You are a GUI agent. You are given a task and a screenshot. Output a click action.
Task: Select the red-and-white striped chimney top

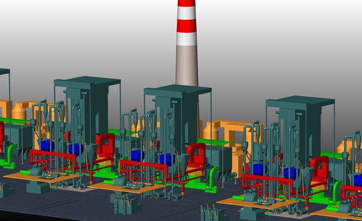point(187,22)
